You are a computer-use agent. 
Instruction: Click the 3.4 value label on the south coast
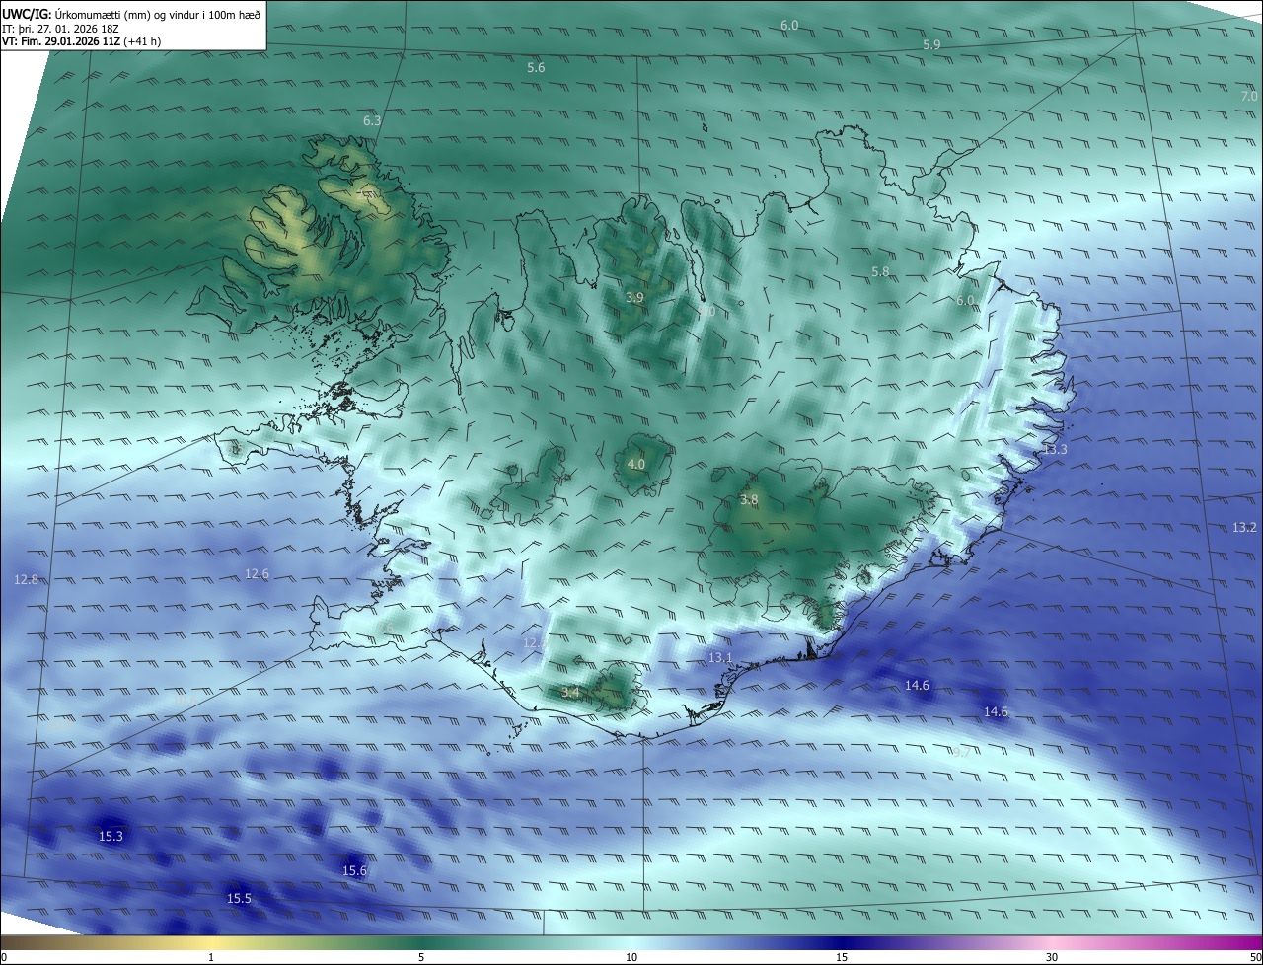[x=570, y=693]
